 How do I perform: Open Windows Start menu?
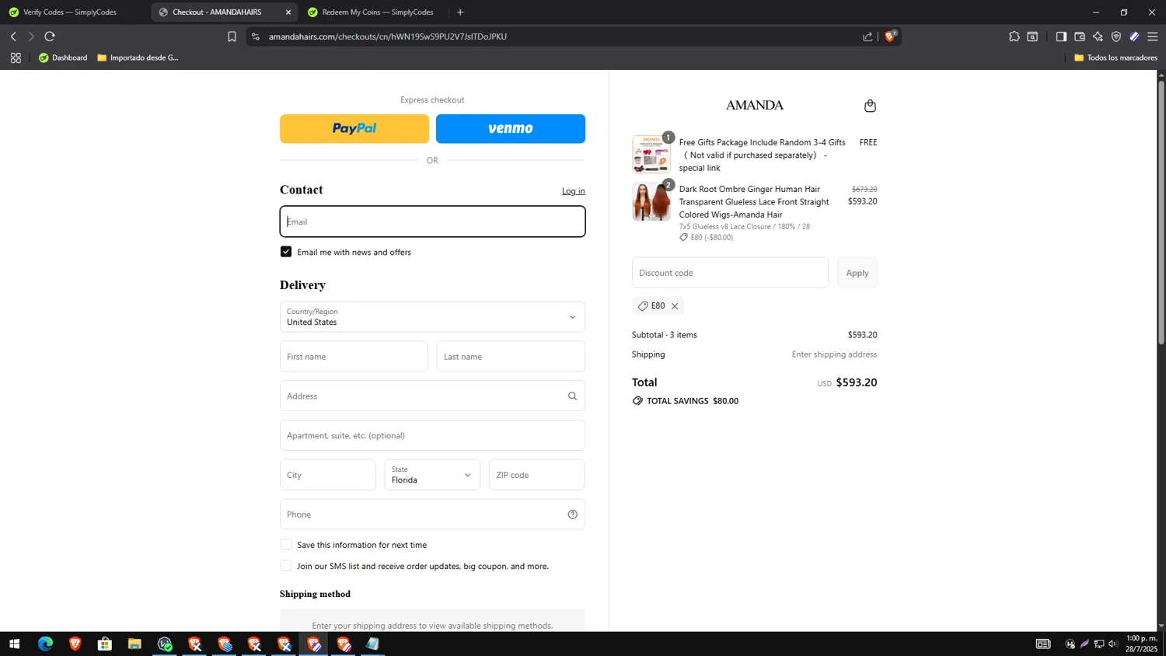(14, 644)
